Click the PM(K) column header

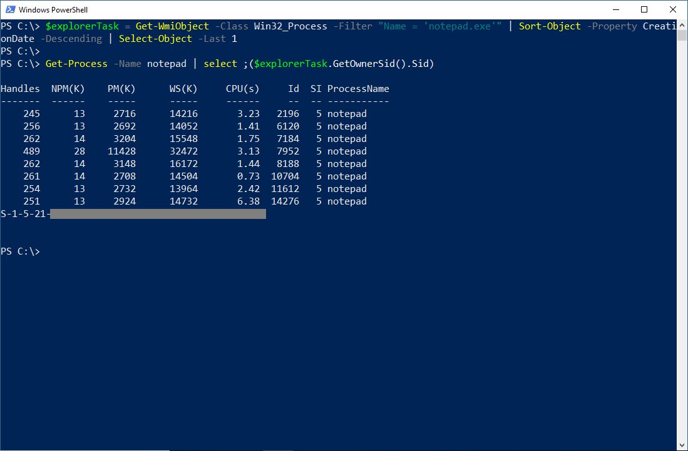(121, 89)
